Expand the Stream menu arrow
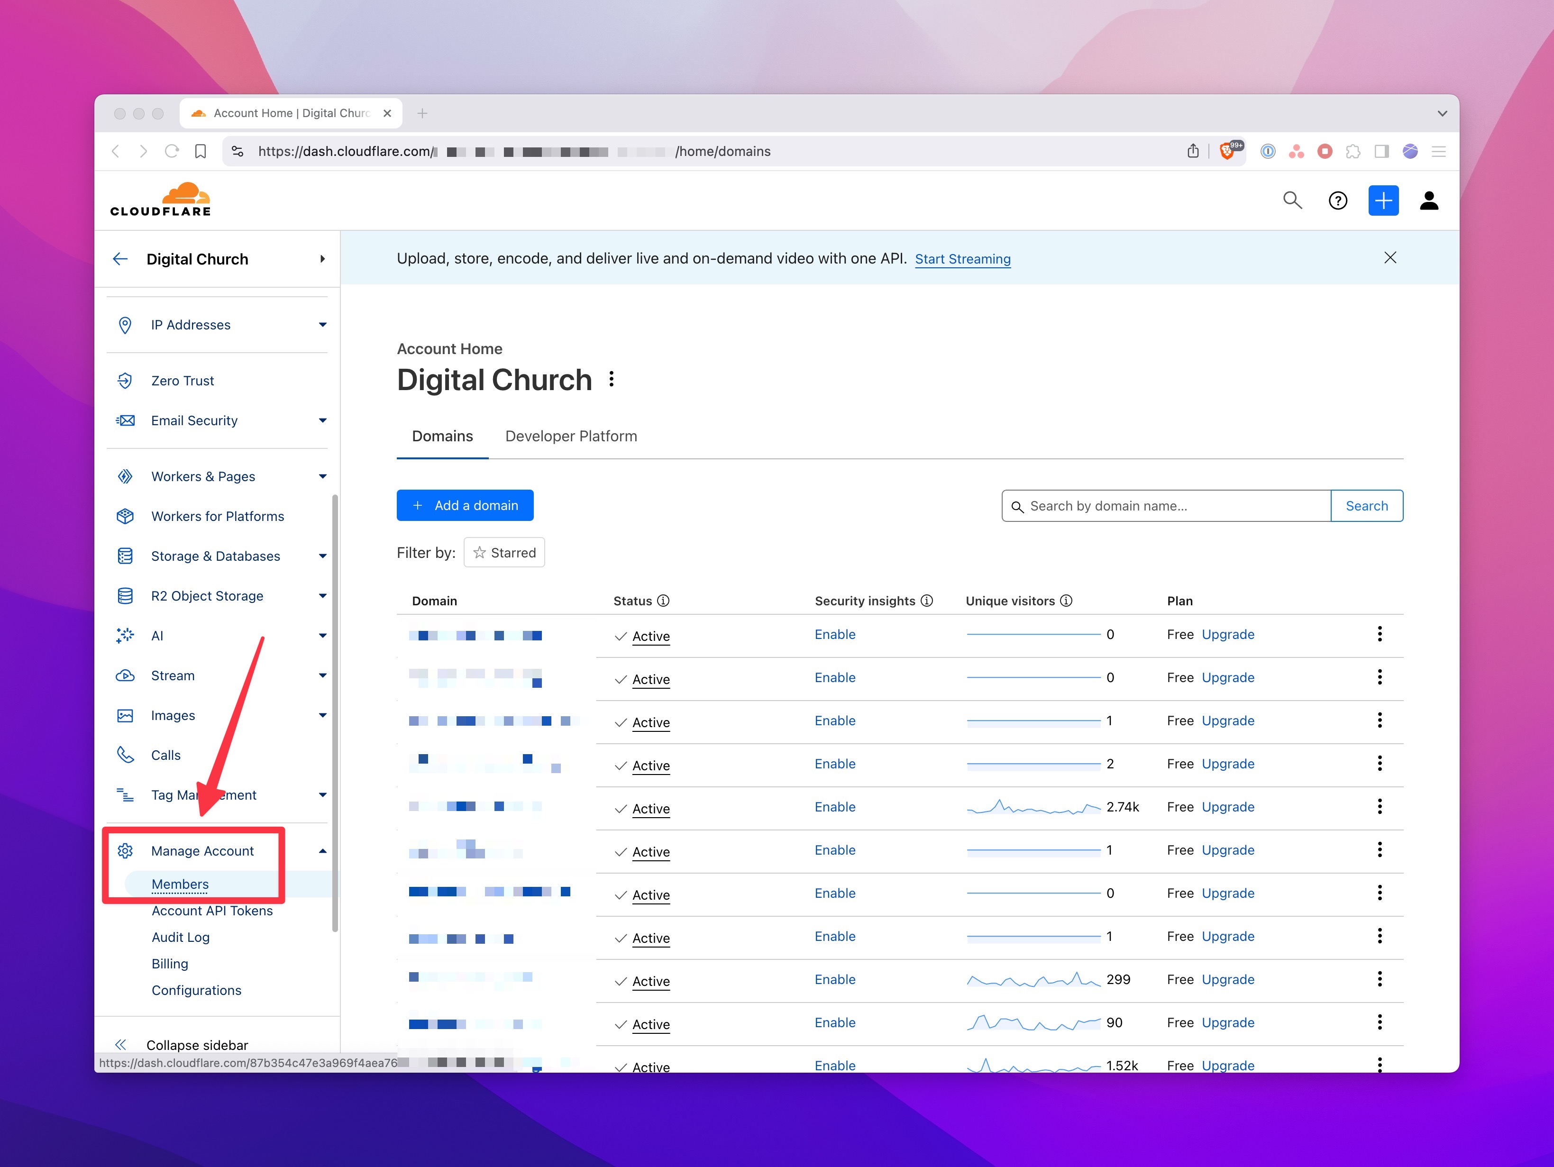 [322, 676]
